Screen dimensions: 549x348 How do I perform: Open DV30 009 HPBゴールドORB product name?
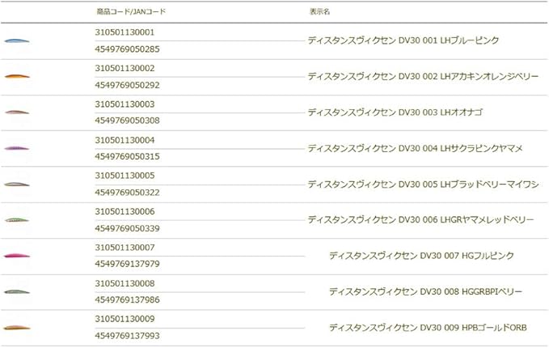427,327
